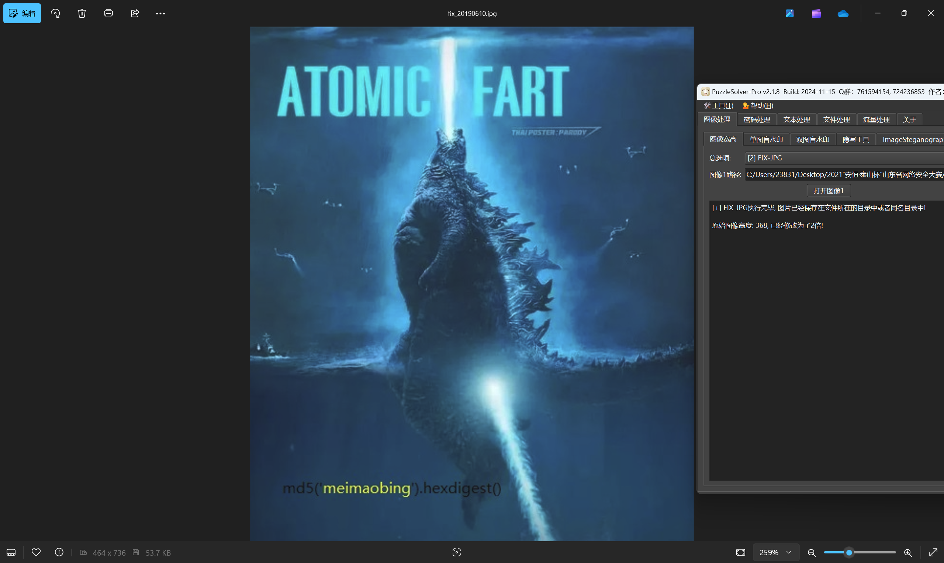Click the FIX-JPG output log text area
This screenshot has height=563, width=944.
pyautogui.click(x=827, y=341)
